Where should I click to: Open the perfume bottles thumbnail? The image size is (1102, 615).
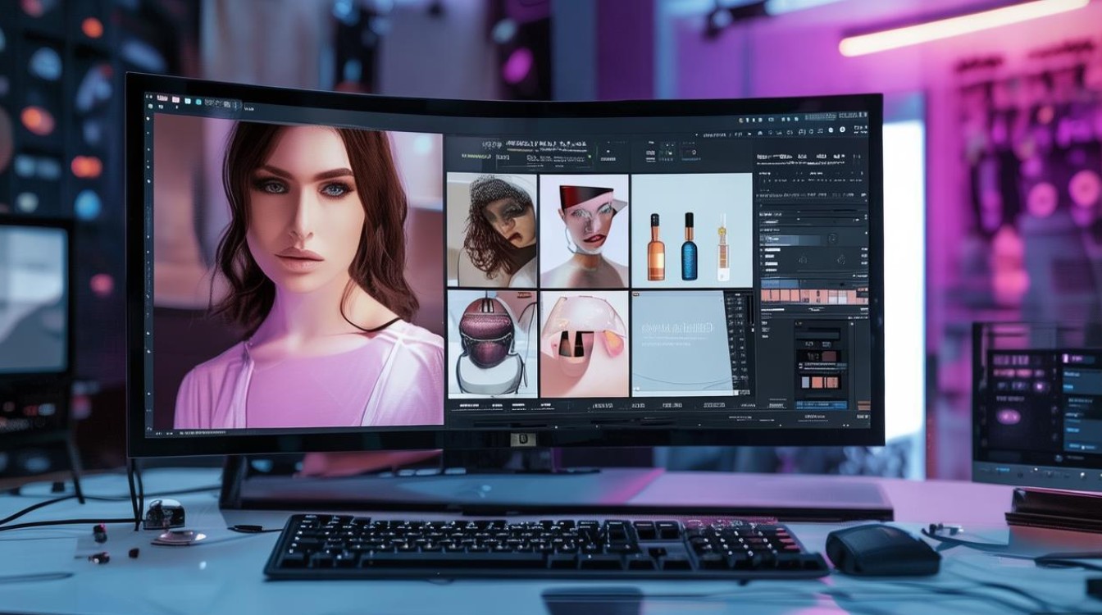[x=692, y=230]
